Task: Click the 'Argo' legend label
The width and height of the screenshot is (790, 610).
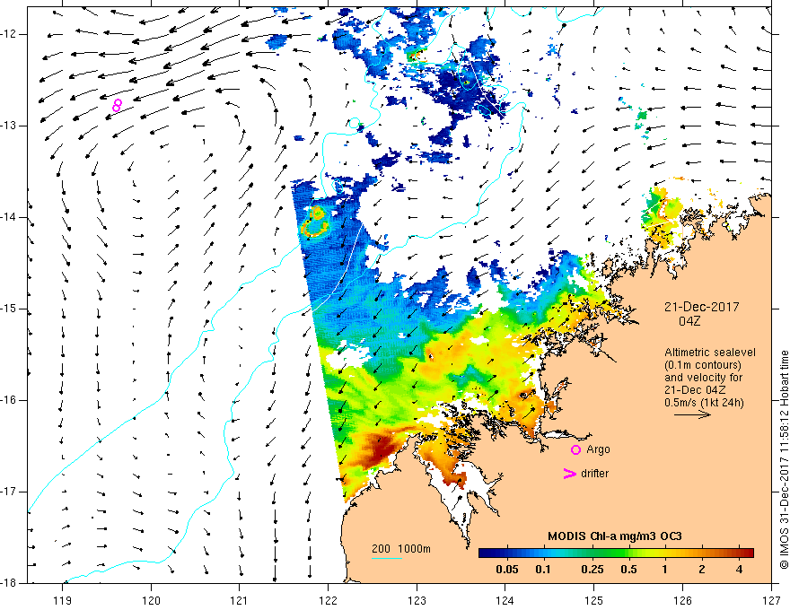Action: pyautogui.click(x=598, y=450)
